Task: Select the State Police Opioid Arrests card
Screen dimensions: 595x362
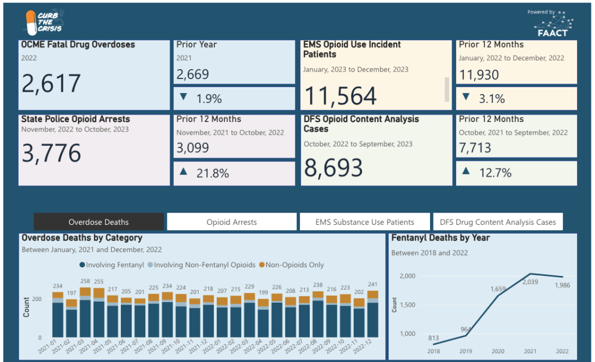Action: 94,150
